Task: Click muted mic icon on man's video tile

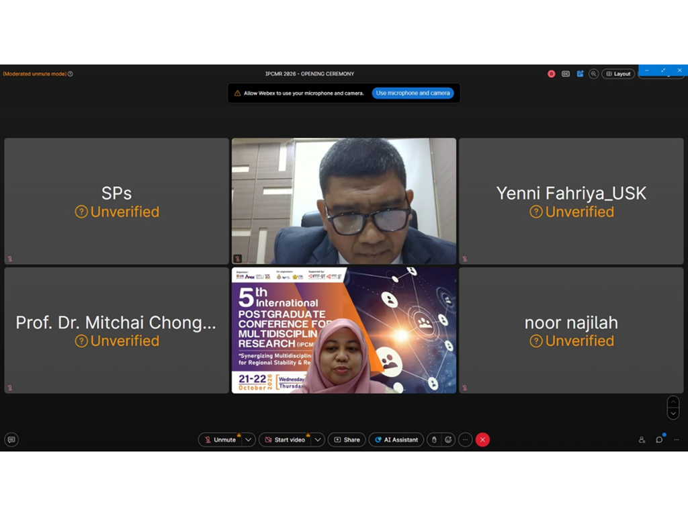Action: click(237, 259)
